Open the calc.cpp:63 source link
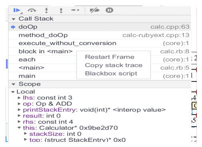The width and height of the screenshot is (202, 147). click(170, 27)
